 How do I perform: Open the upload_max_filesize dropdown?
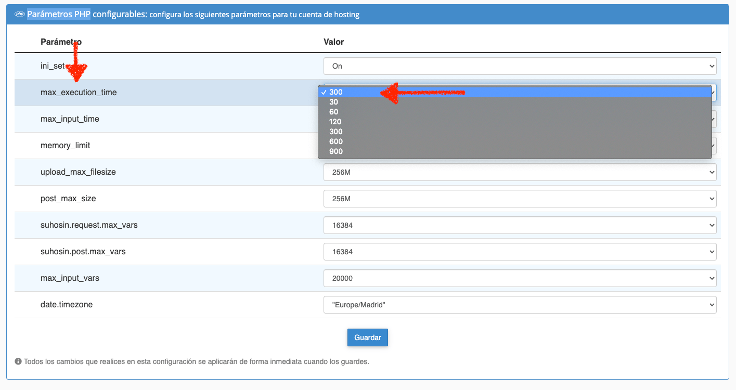pyautogui.click(x=520, y=172)
